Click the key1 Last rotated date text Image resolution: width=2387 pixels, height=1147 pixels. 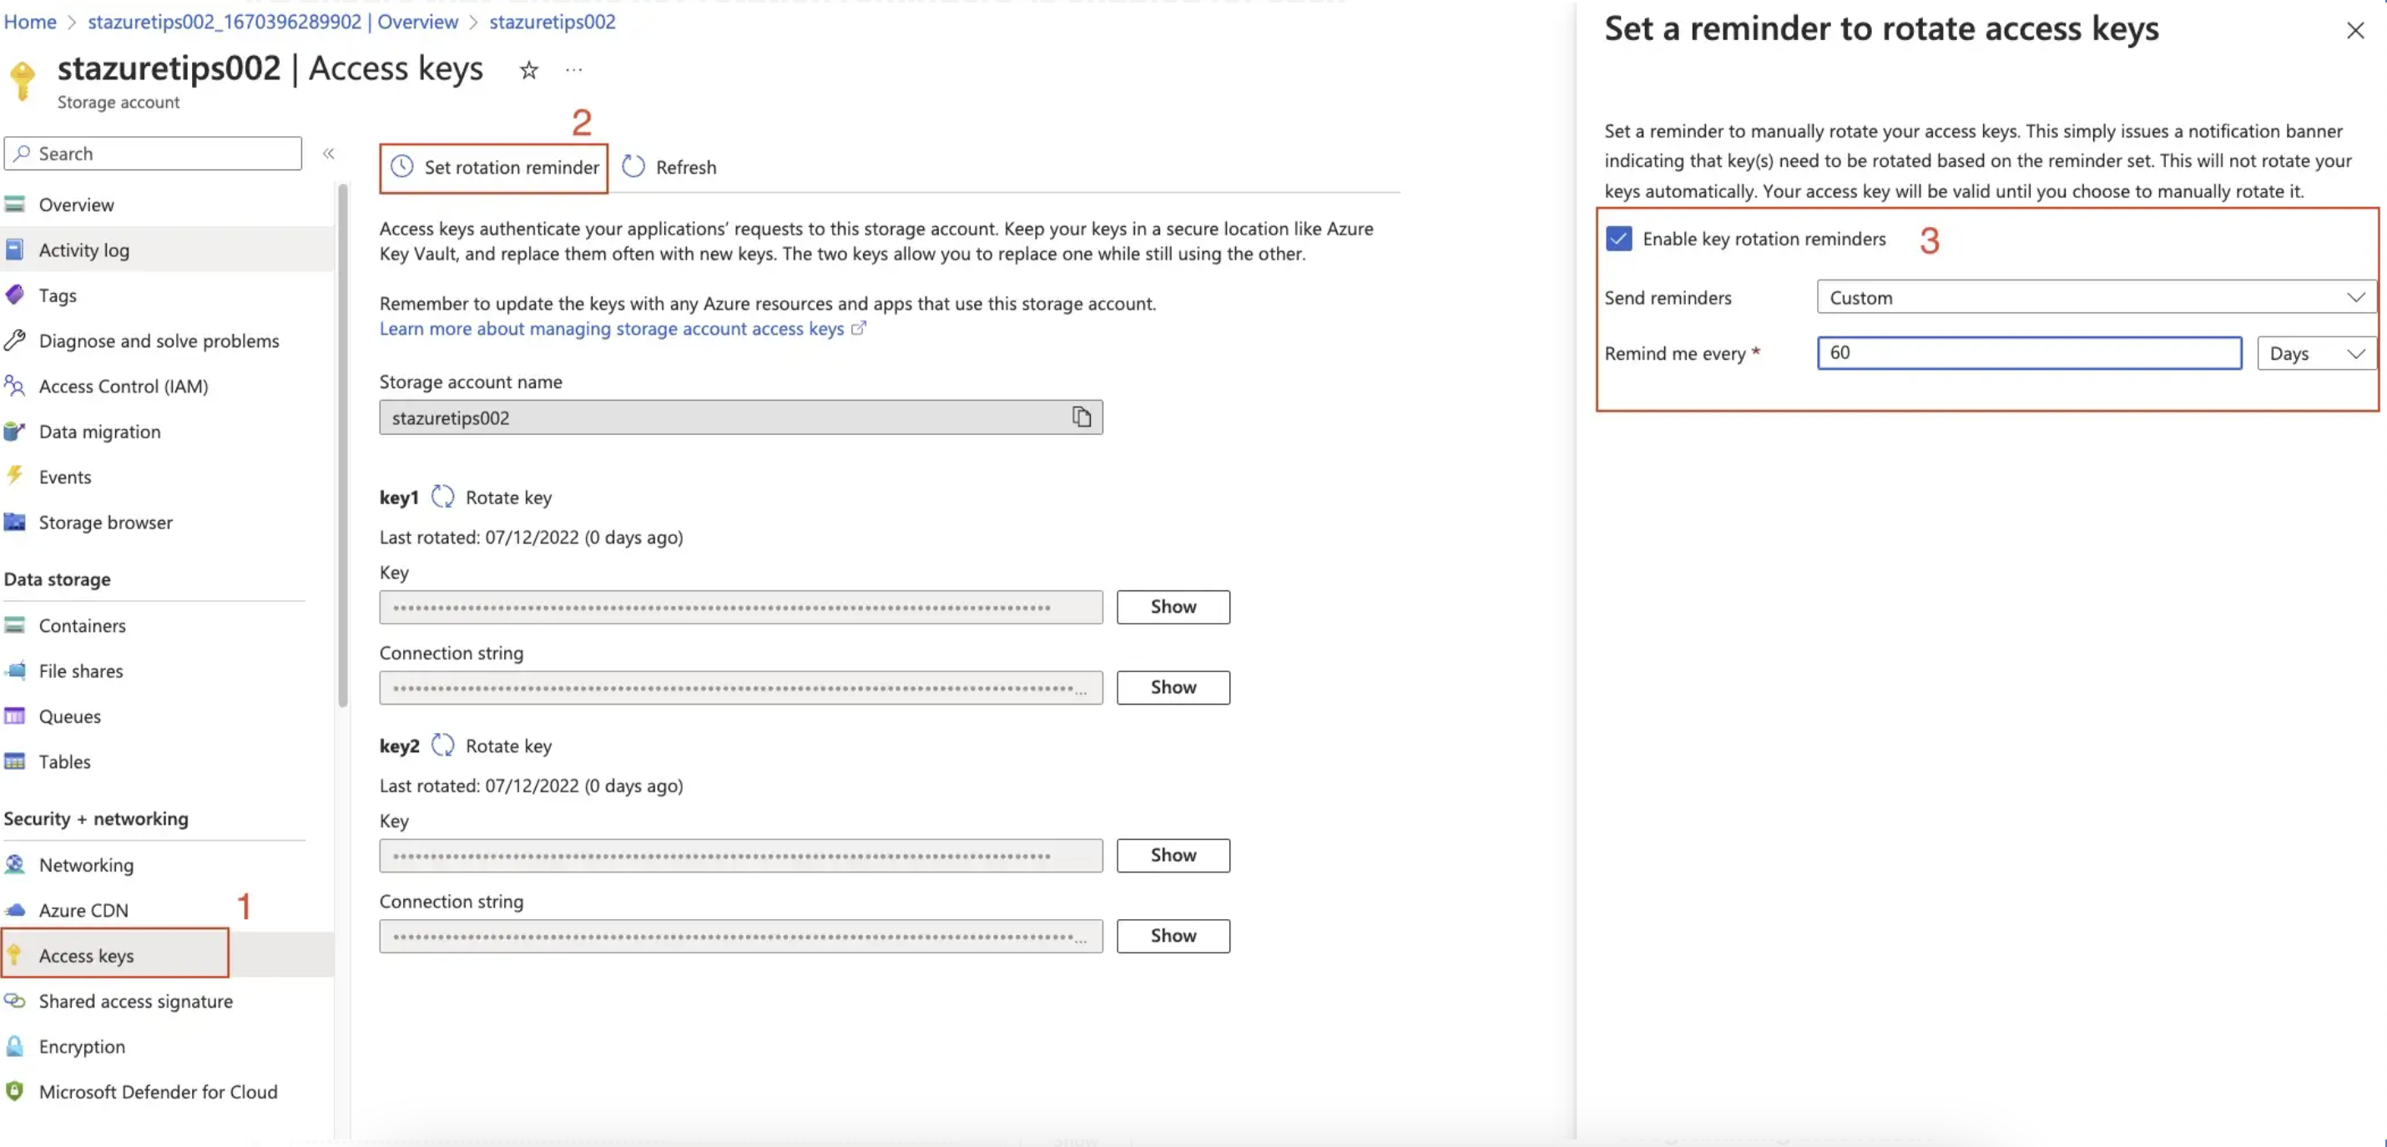531,537
